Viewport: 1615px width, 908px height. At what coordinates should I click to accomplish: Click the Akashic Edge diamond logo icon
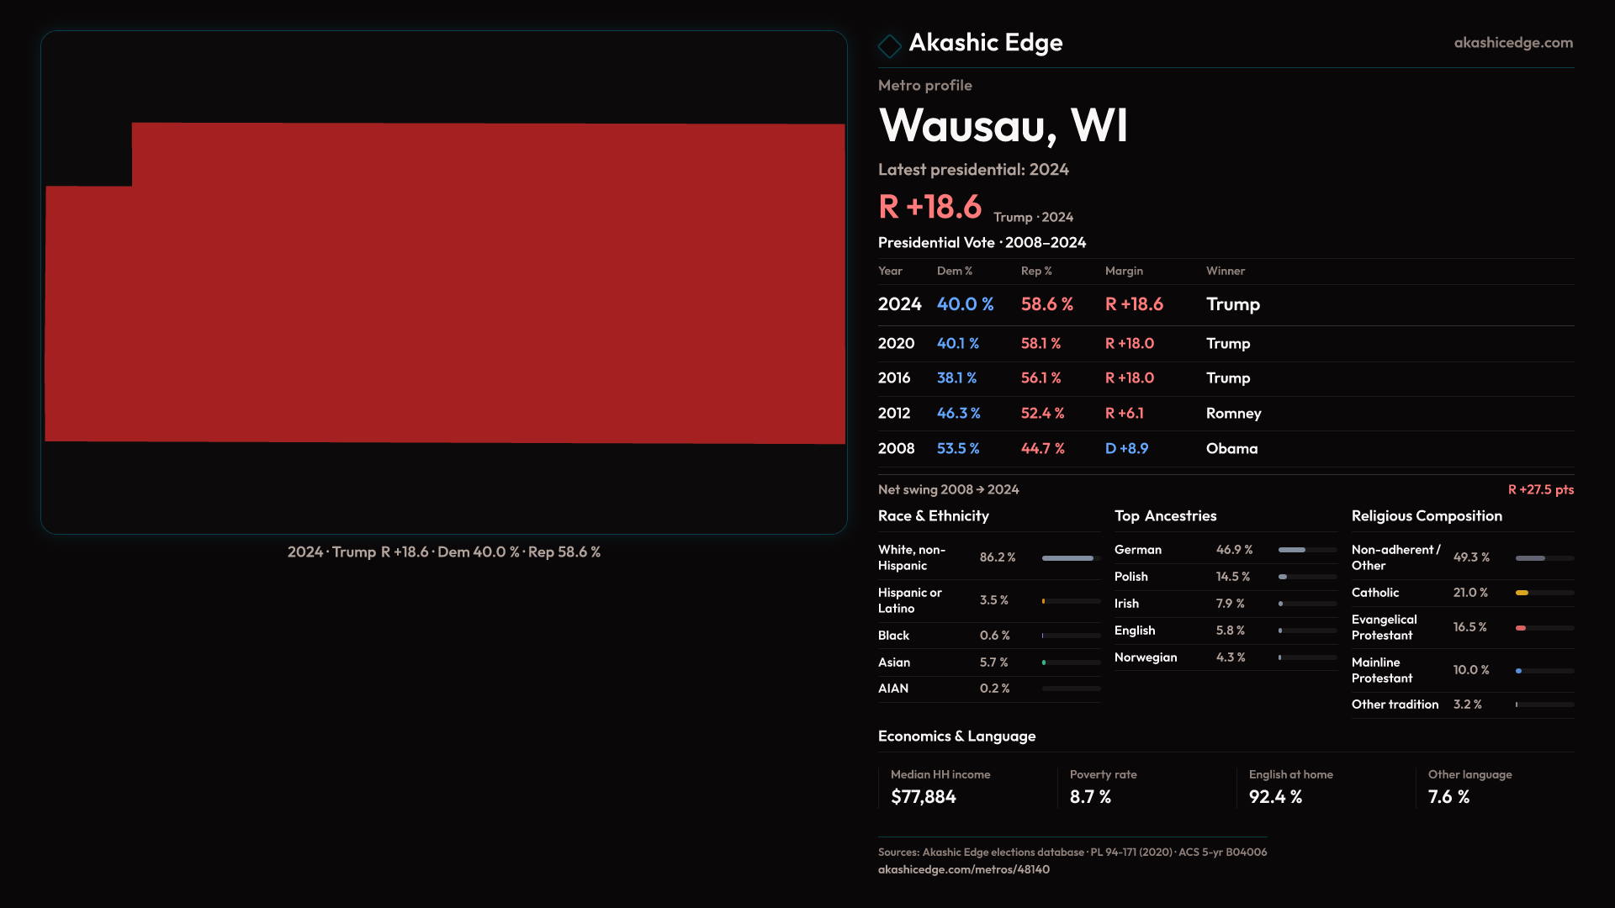[x=889, y=45]
